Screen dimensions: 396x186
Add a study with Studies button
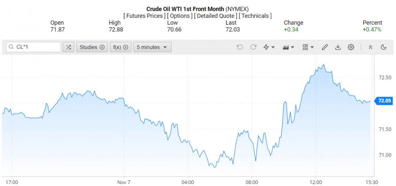pyautogui.click(x=92, y=47)
